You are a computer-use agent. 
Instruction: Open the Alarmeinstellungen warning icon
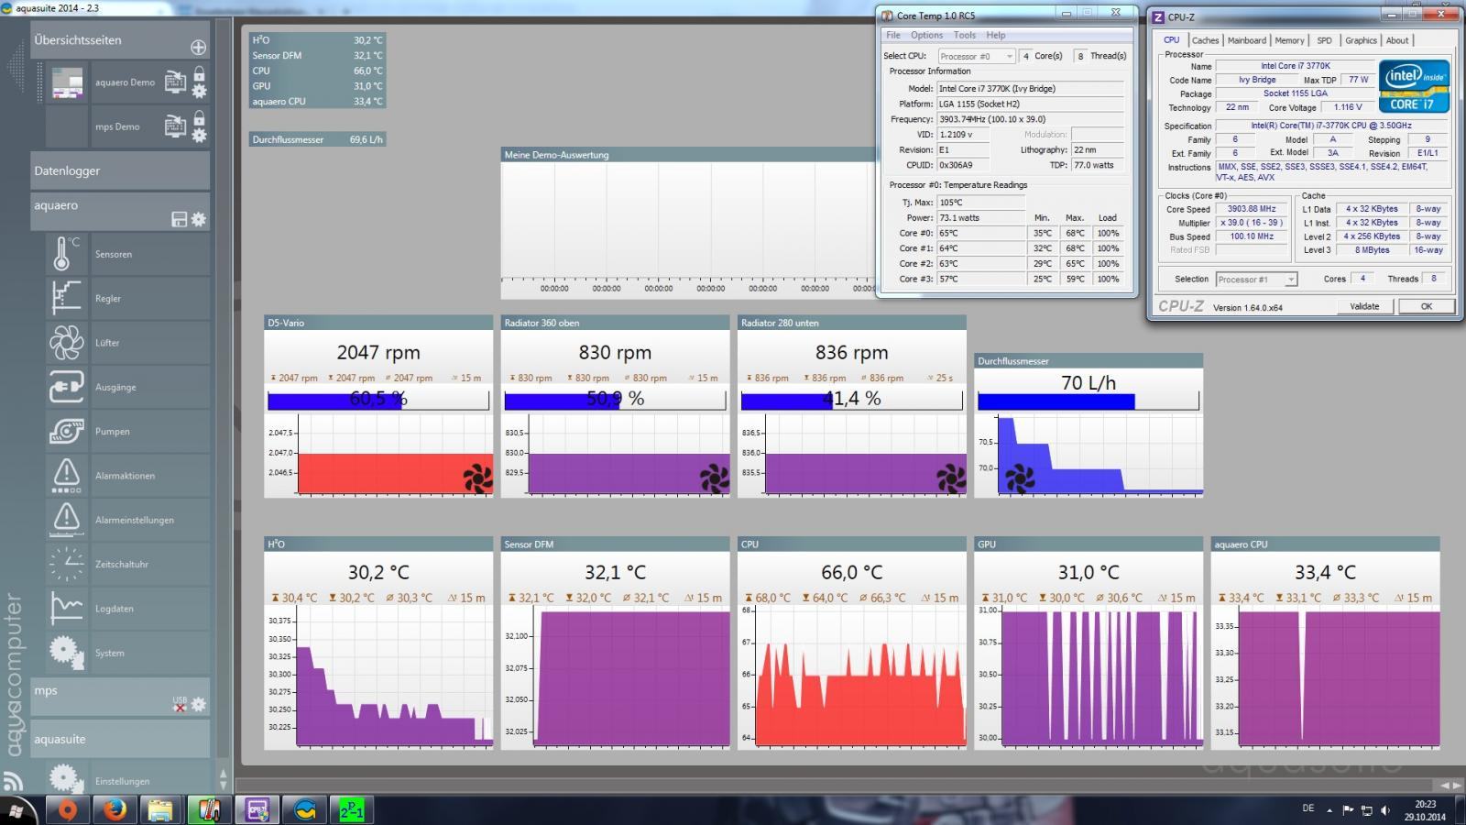click(66, 520)
